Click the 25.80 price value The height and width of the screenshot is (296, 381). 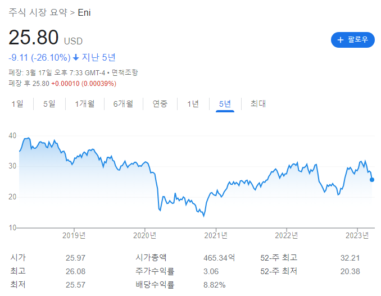(x=34, y=38)
